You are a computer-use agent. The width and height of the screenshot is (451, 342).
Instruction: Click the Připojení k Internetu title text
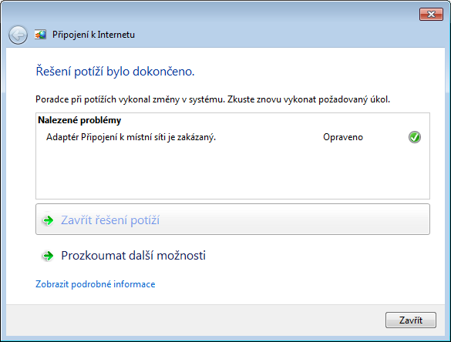click(93, 35)
